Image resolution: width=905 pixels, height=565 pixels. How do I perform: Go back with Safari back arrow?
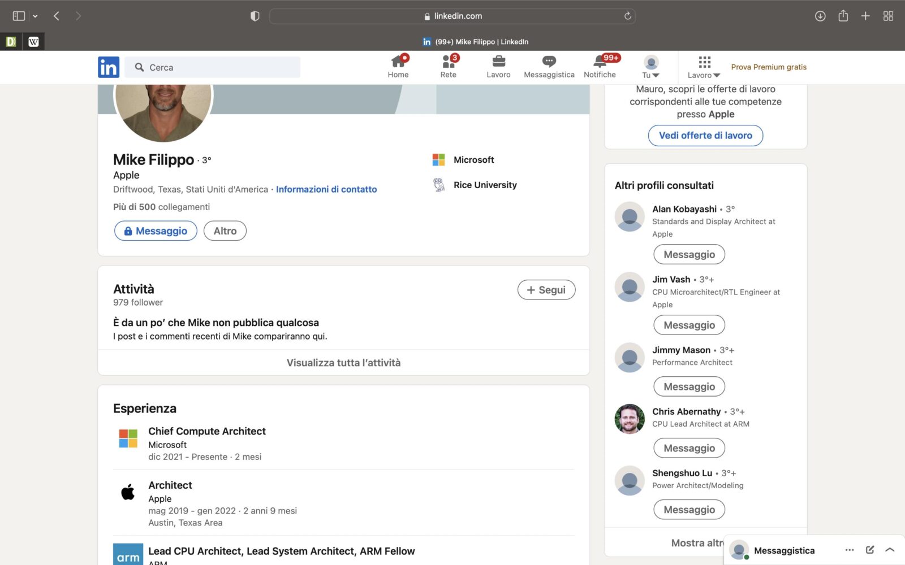[x=57, y=16]
